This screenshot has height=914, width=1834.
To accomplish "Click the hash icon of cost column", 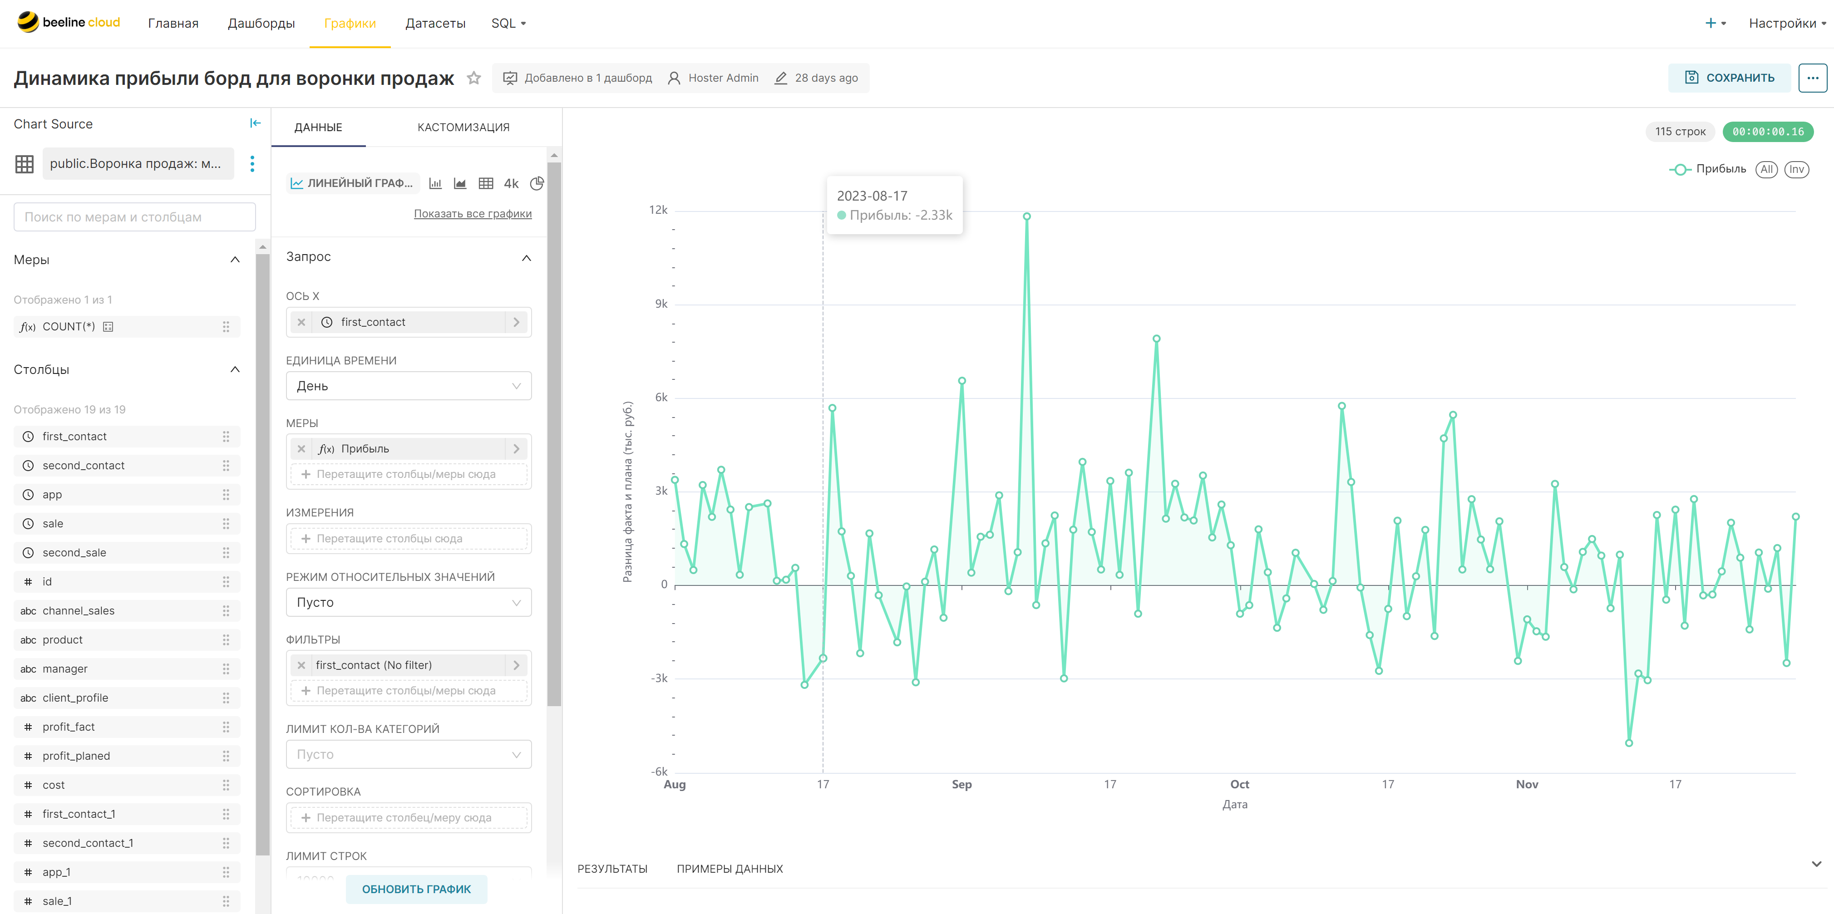I will (x=28, y=785).
